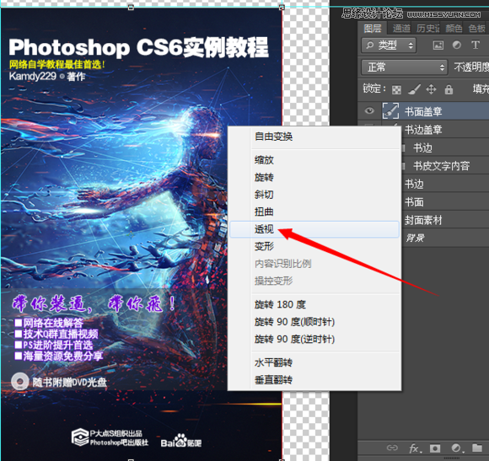Screen dimensions: 489x461
Task: Click 网络自学教程最佳首选 yellow text
Action: click(57, 65)
